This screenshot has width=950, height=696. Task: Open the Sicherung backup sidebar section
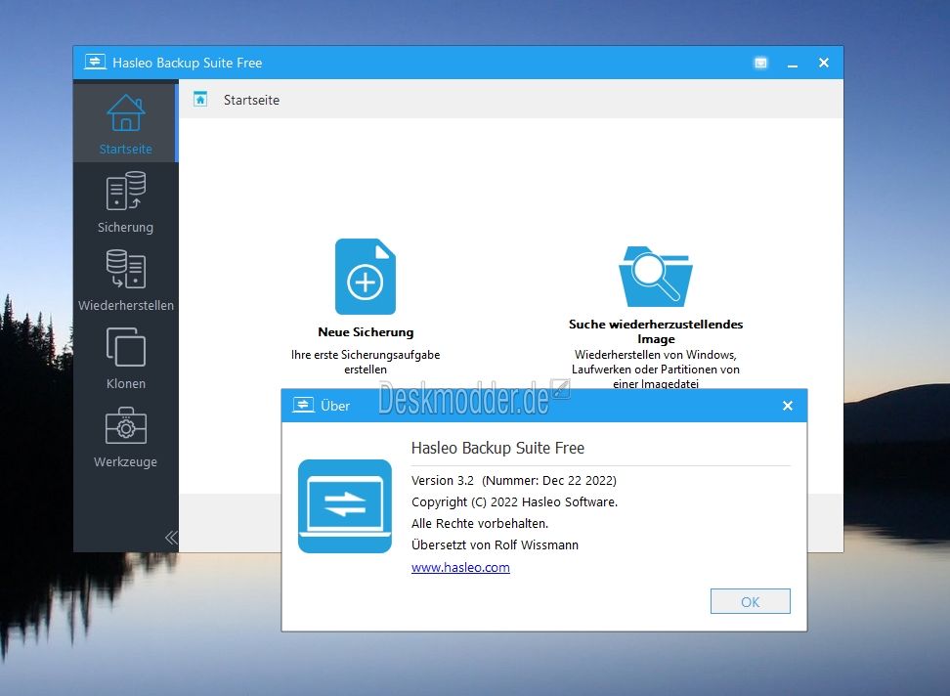click(125, 202)
